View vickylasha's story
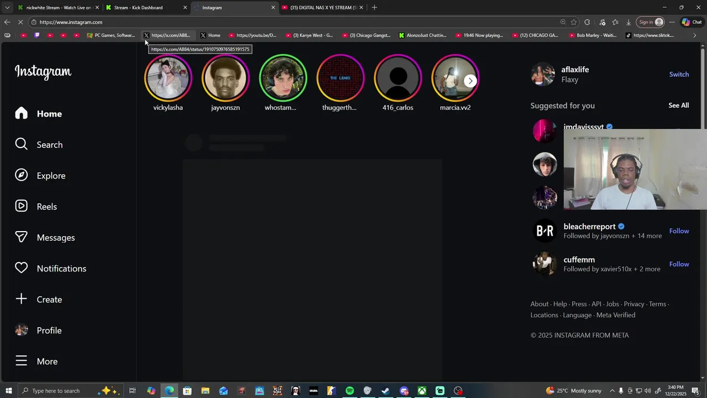The image size is (707, 398). [x=168, y=78]
